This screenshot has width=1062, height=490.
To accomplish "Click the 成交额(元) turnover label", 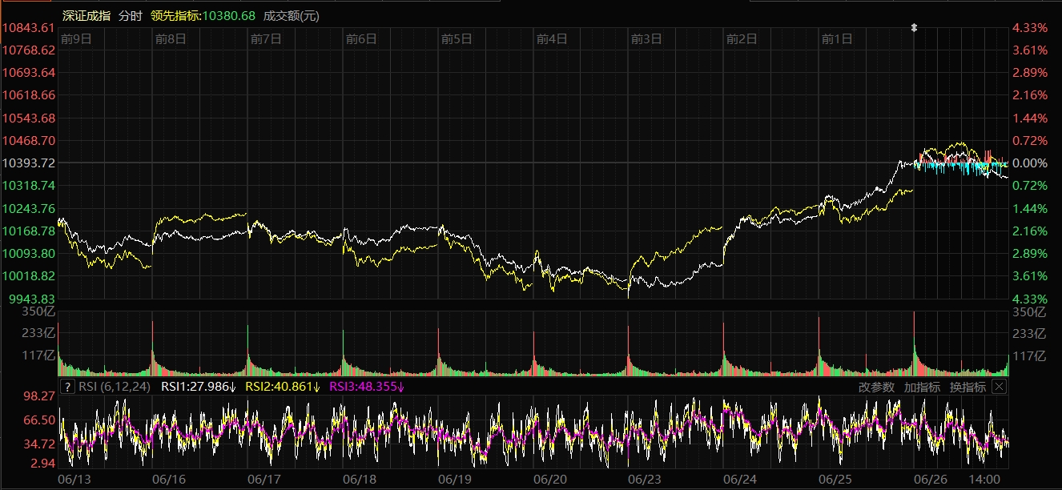I will click(291, 16).
